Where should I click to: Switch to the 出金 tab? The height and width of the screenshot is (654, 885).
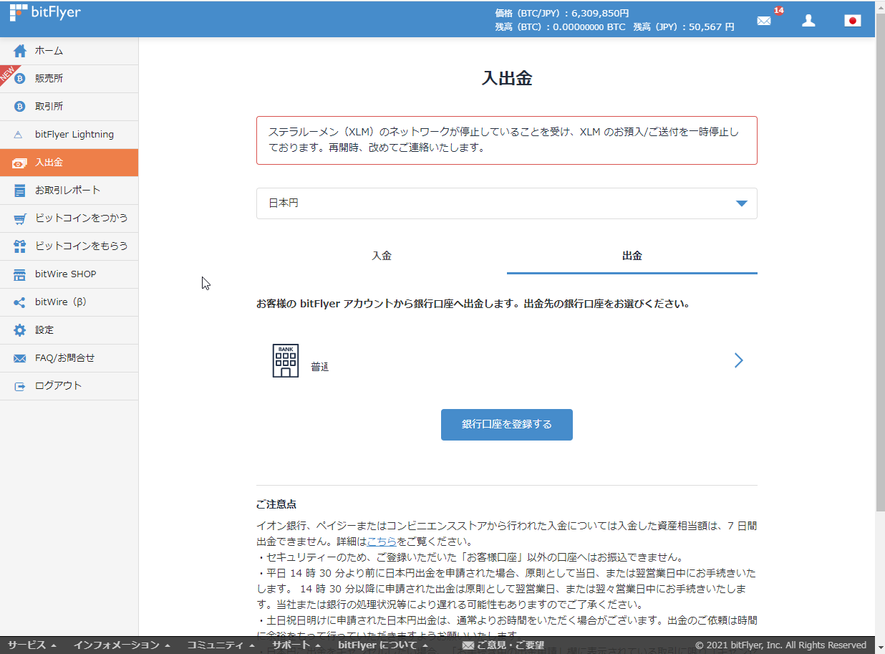click(632, 256)
